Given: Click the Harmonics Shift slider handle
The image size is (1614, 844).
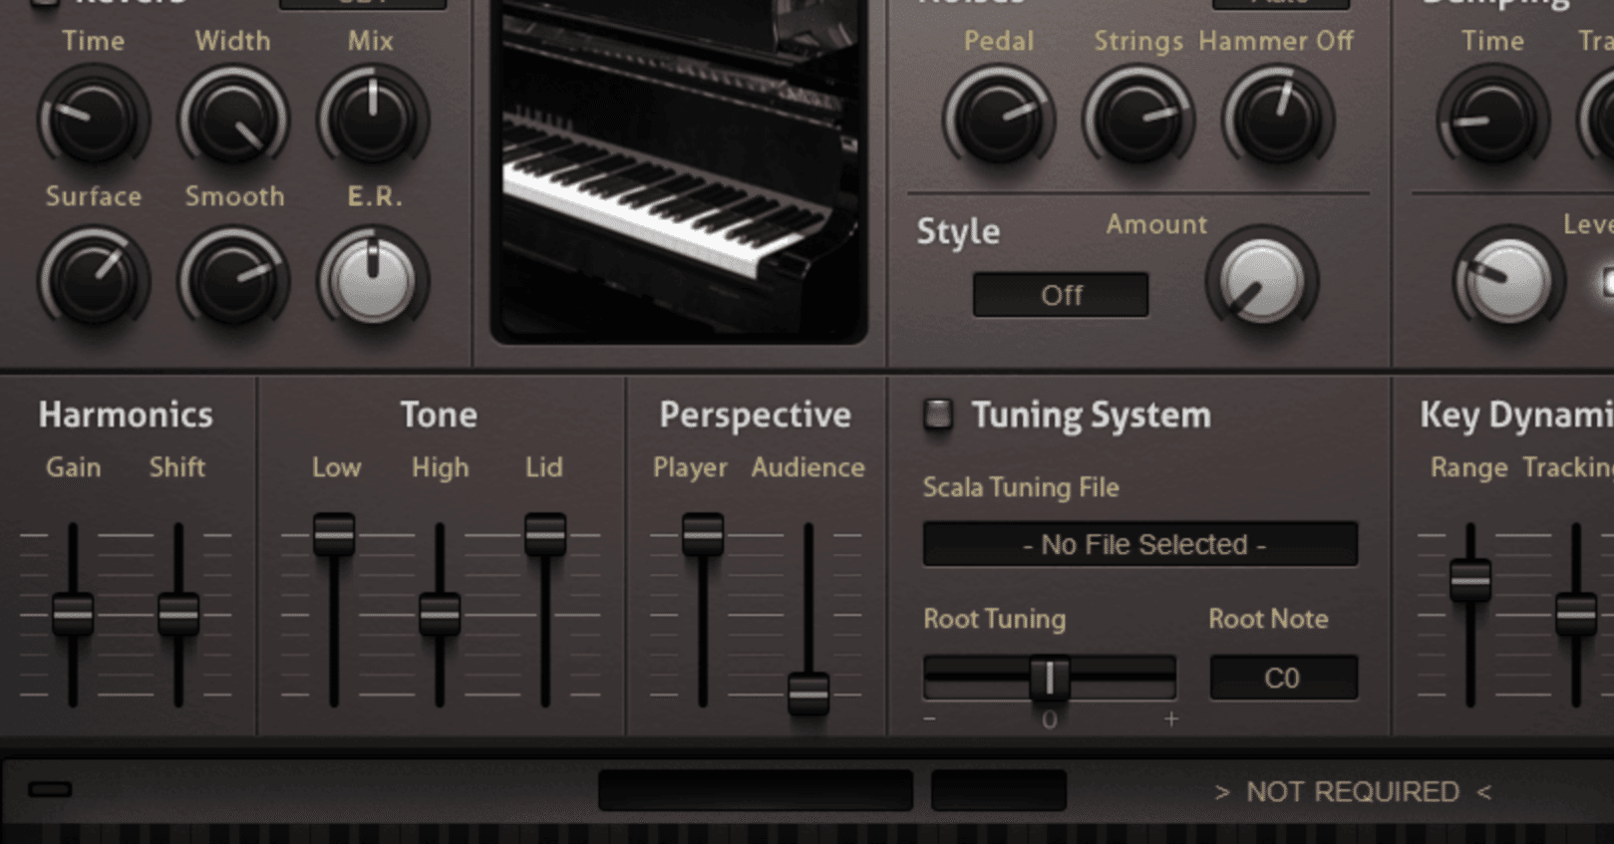Looking at the screenshot, I should click(178, 614).
